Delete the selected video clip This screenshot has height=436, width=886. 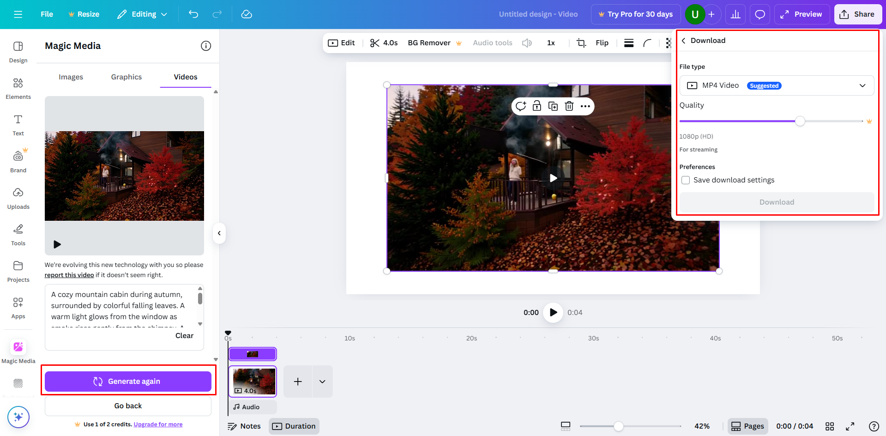point(569,106)
